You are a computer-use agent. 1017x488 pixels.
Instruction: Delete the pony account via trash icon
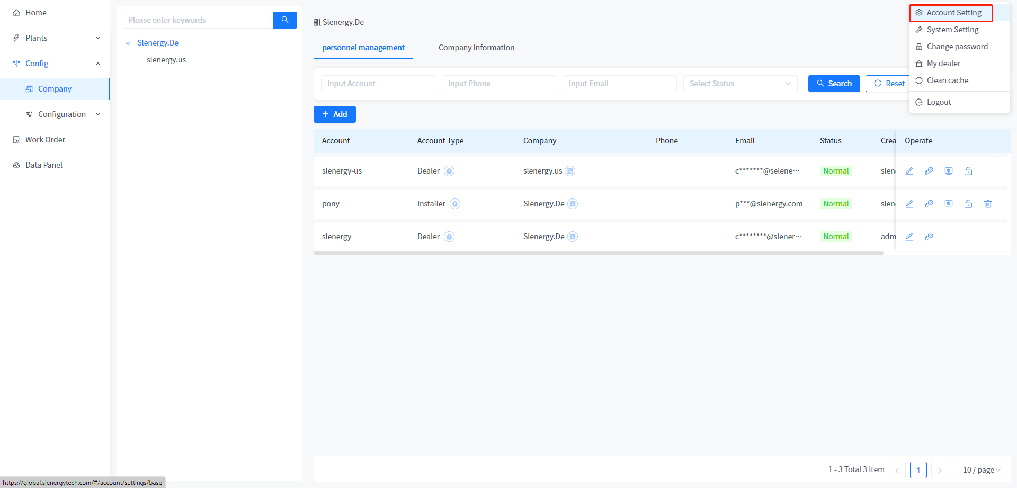coord(988,204)
